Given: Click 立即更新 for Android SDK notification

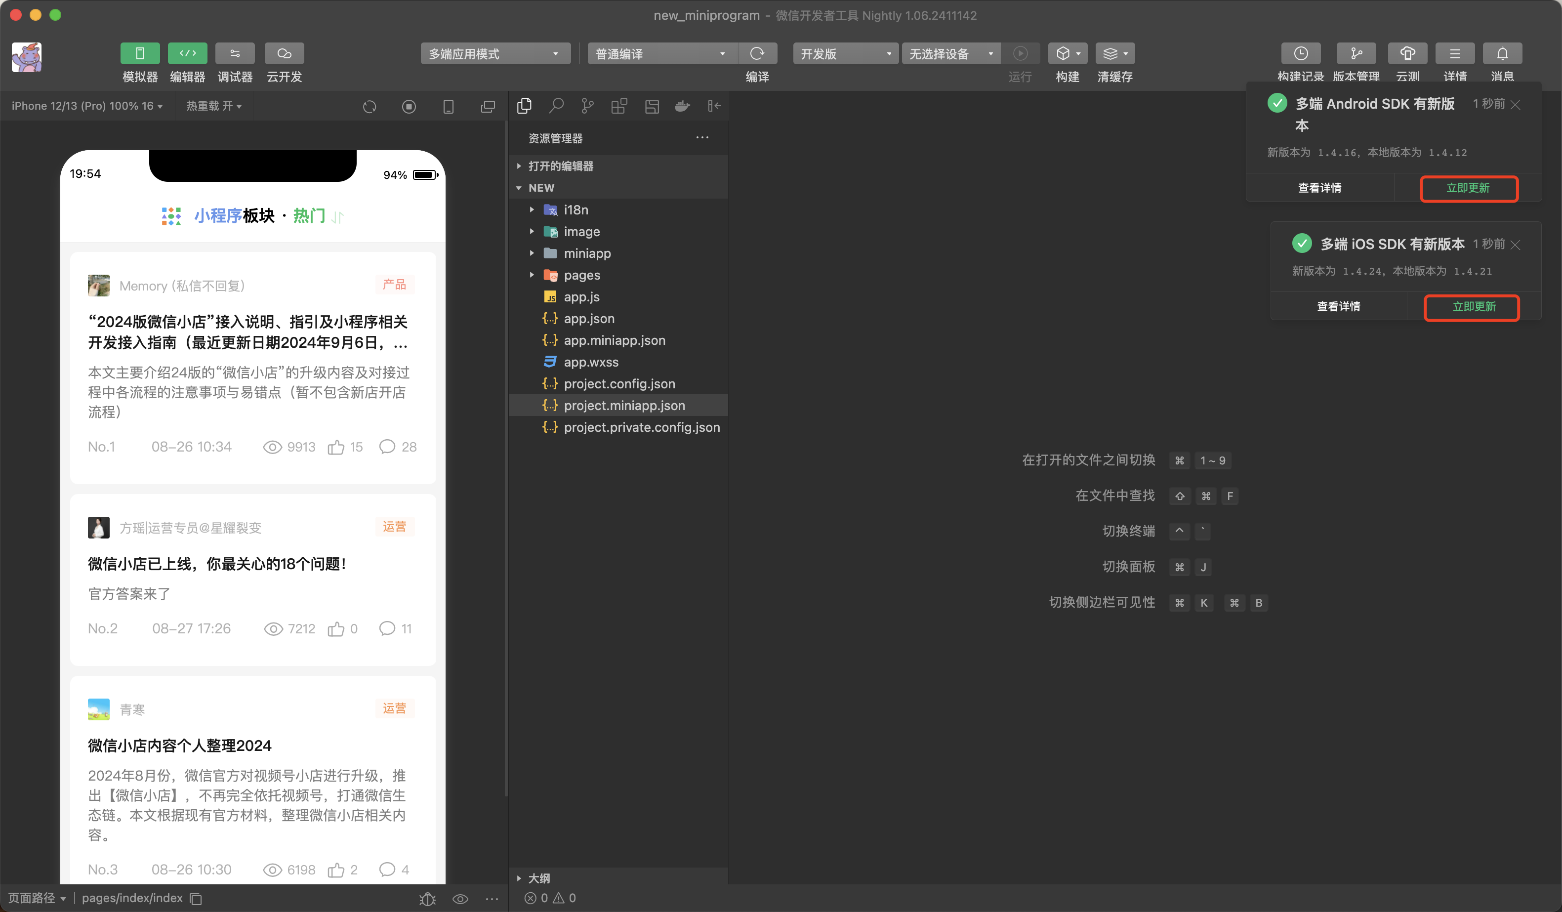Looking at the screenshot, I should [x=1469, y=188].
